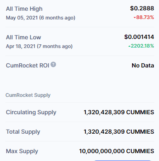Click the Circulating Supply value 1,320,428,309 CUMMIES

point(119,112)
